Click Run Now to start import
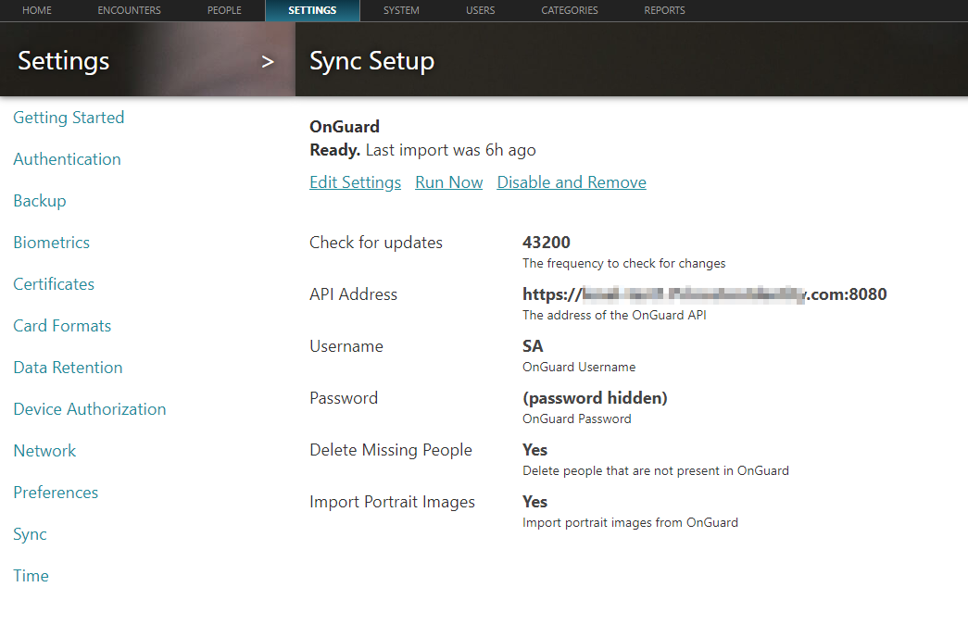Image resolution: width=968 pixels, height=637 pixels. (449, 182)
